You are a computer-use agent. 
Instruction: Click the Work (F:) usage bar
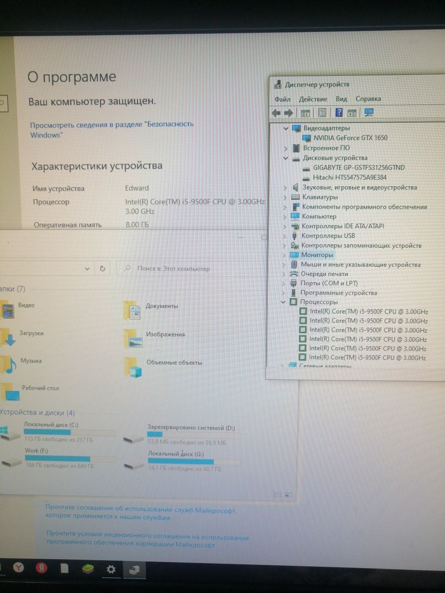(x=70, y=459)
